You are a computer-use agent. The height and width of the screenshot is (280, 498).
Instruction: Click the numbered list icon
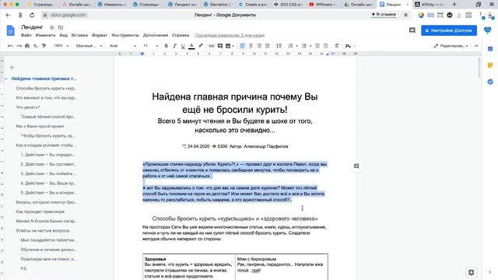pos(290,46)
